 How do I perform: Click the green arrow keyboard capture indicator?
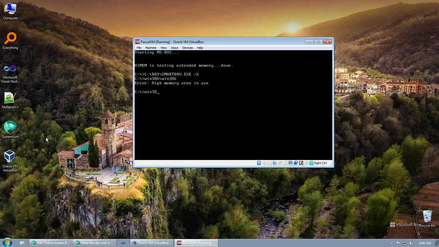311,163
